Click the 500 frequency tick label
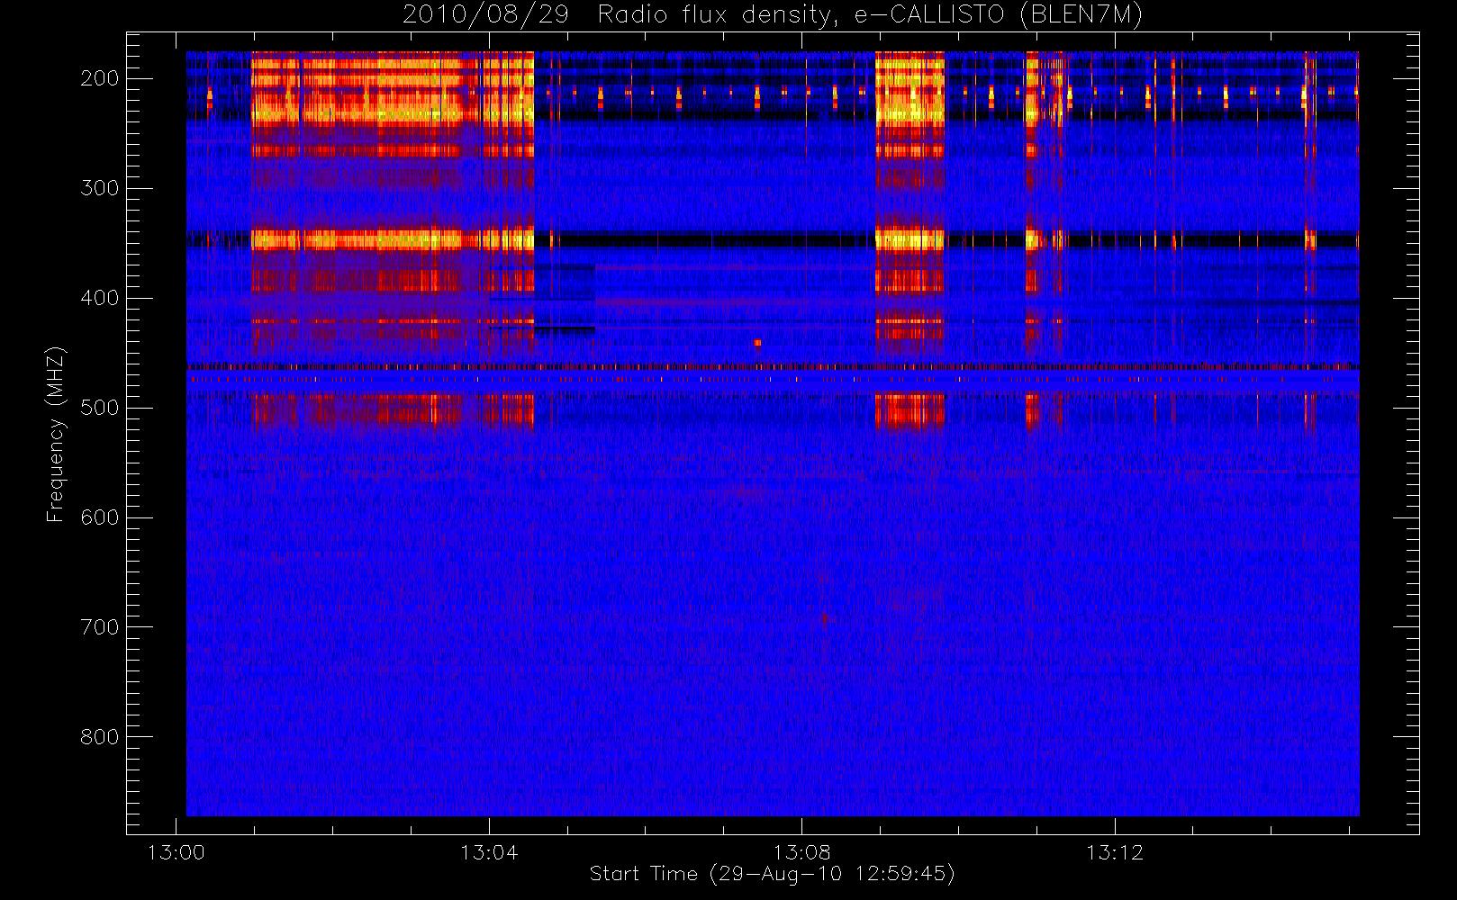Viewport: 1457px width, 900px height. click(x=100, y=408)
